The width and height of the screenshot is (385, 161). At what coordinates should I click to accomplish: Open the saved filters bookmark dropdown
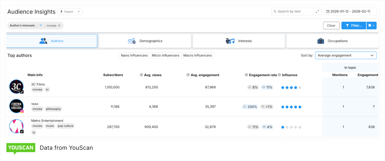(x=371, y=26)
